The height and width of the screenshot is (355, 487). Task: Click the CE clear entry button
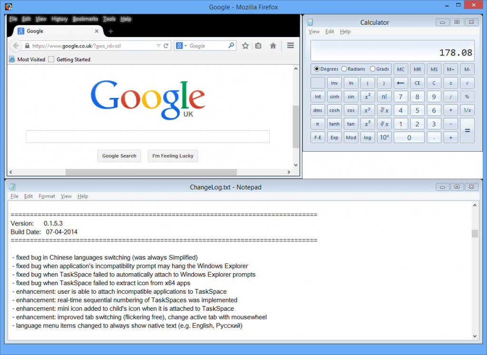point(418,83)
